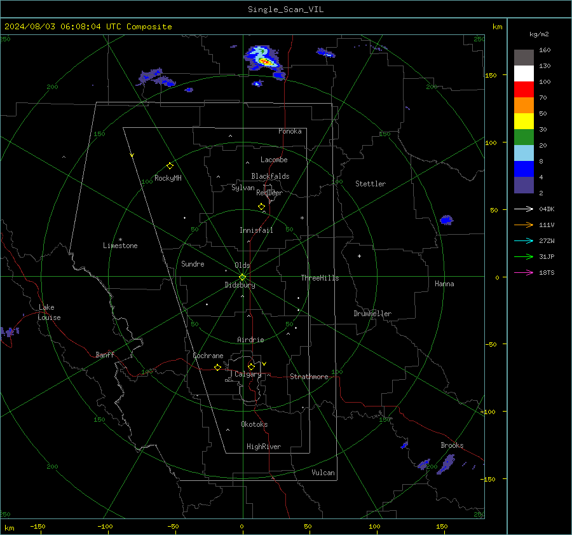Select the white 130 color swatch

coord(524,74)
